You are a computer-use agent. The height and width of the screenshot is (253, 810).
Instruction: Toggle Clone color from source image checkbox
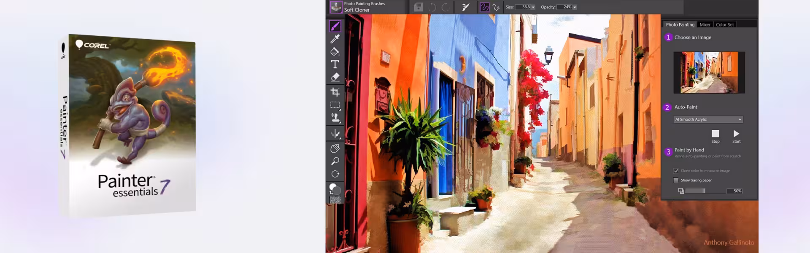click(676, 171)
